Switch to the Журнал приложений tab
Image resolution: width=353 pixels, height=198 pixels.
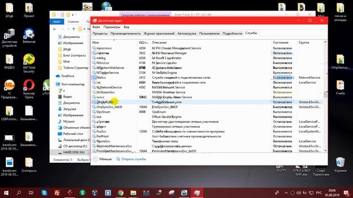(x=159, y=34)
